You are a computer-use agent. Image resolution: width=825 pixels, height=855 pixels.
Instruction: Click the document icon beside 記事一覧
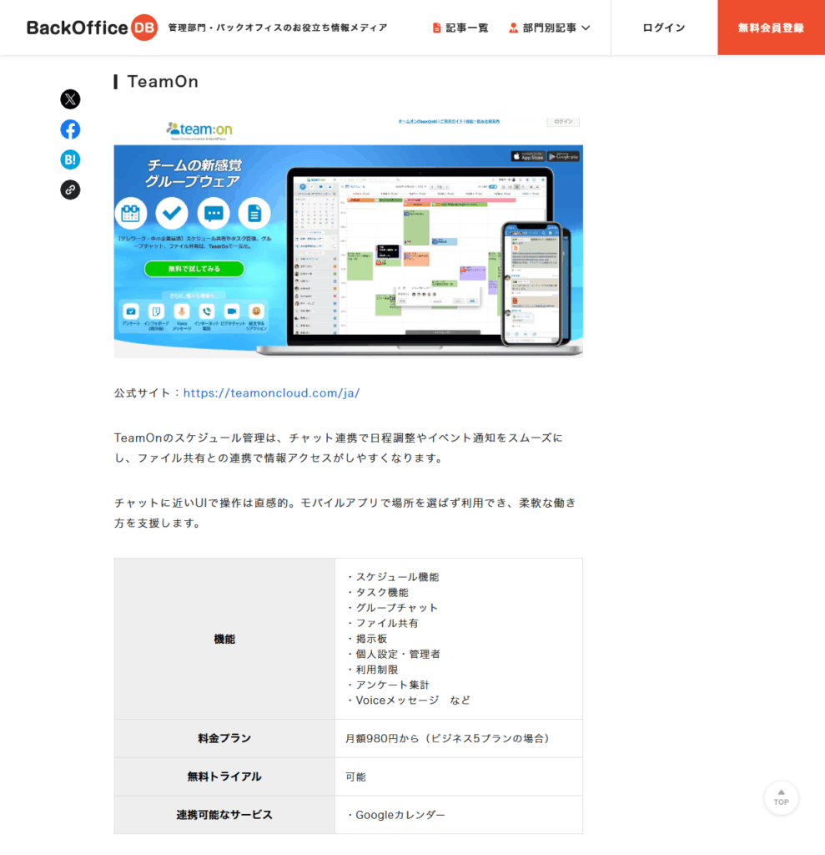point(436,28)
